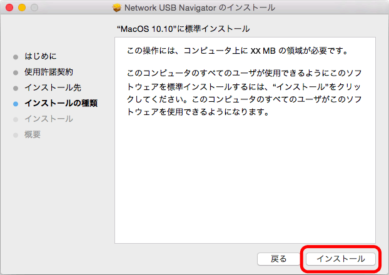Click the package icon in title bar
Screen dimensions: 389x275
coord(116,7)
